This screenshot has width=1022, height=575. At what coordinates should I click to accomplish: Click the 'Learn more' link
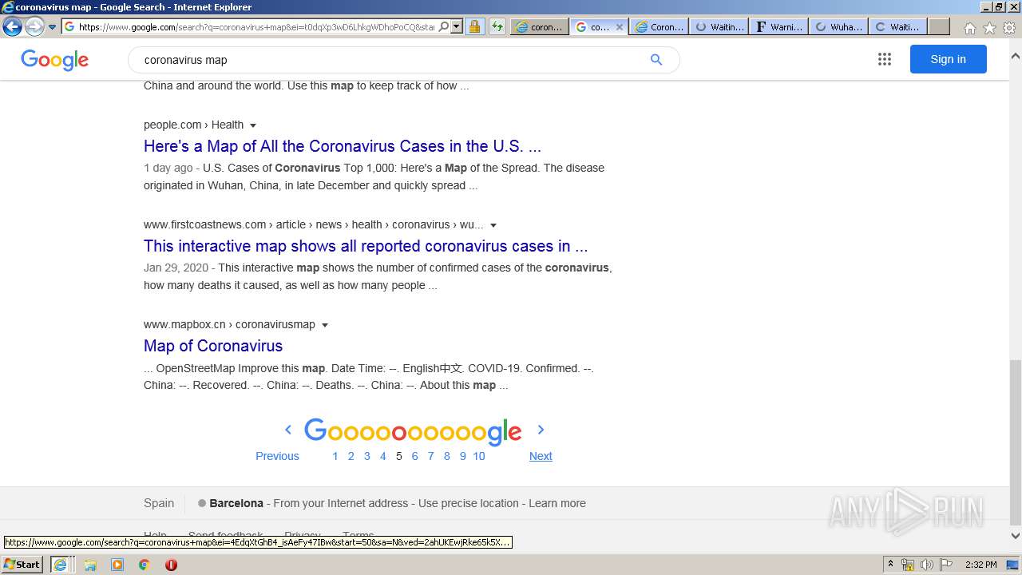[x=557, y=503]
